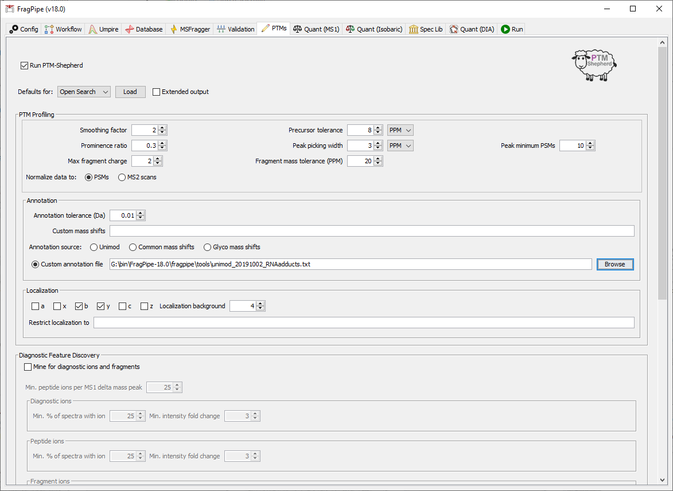Increase Annotation tolerance (Da) value
The height and width of the screenshot is (491, 673).
[x=141, y=213]
